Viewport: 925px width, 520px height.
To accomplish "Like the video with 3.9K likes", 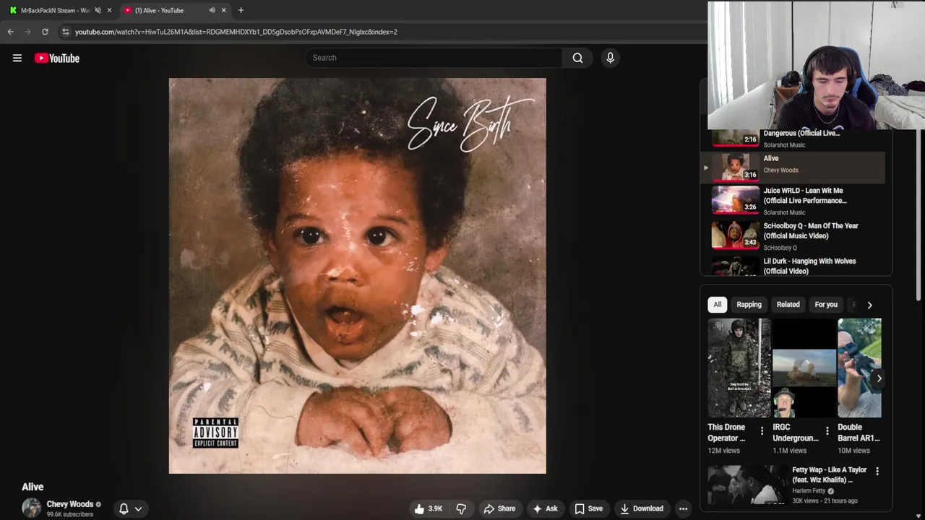I will tap(428, 508).
